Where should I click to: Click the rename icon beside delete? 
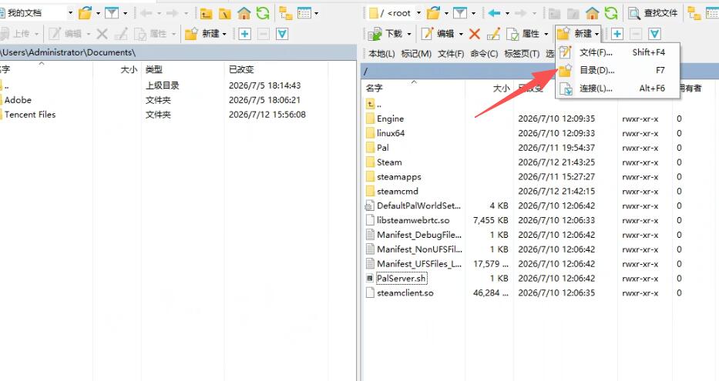pyautogui.click(x=493, y=33)
